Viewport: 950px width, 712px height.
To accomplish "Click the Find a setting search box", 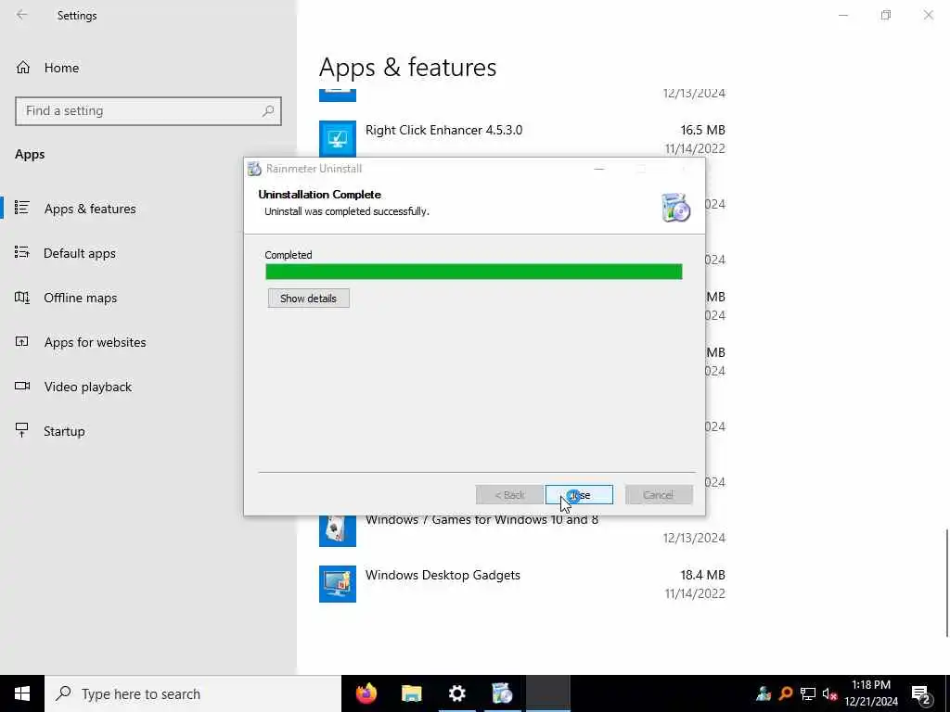I will coord(148,111).
